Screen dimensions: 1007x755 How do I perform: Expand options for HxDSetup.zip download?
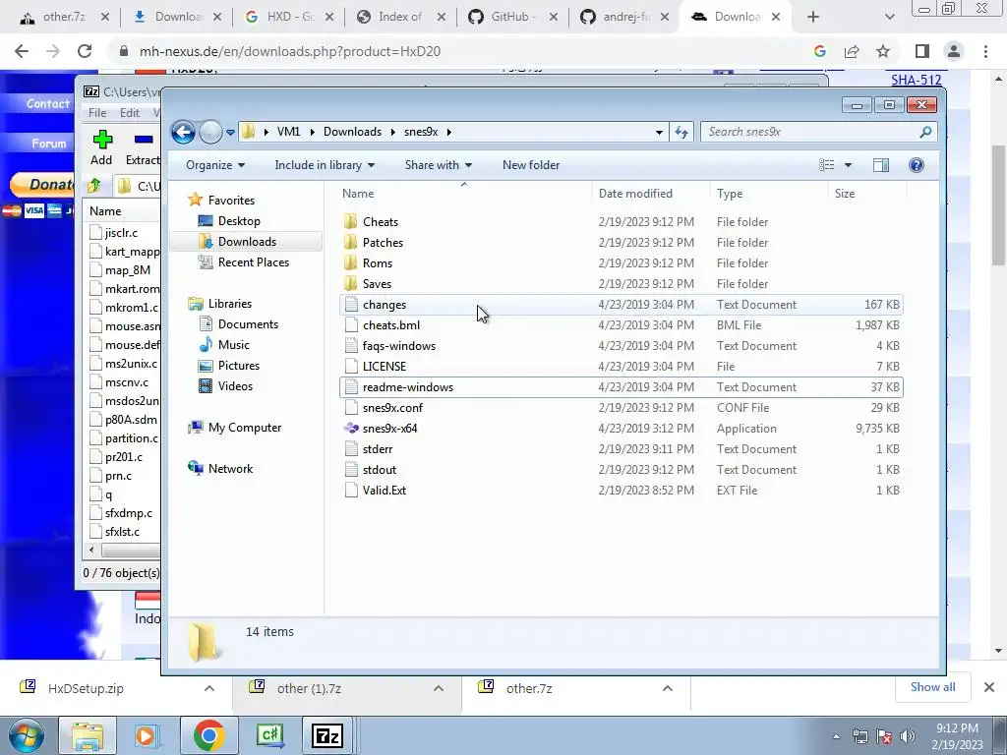click(x=209, y=688)
